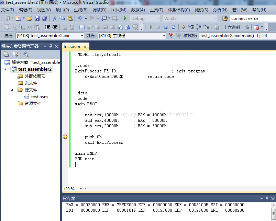This screenshot has height=221, width=276.
Task: Toggle the breakpoint marker at push 0h
Action: click(65, 137)
